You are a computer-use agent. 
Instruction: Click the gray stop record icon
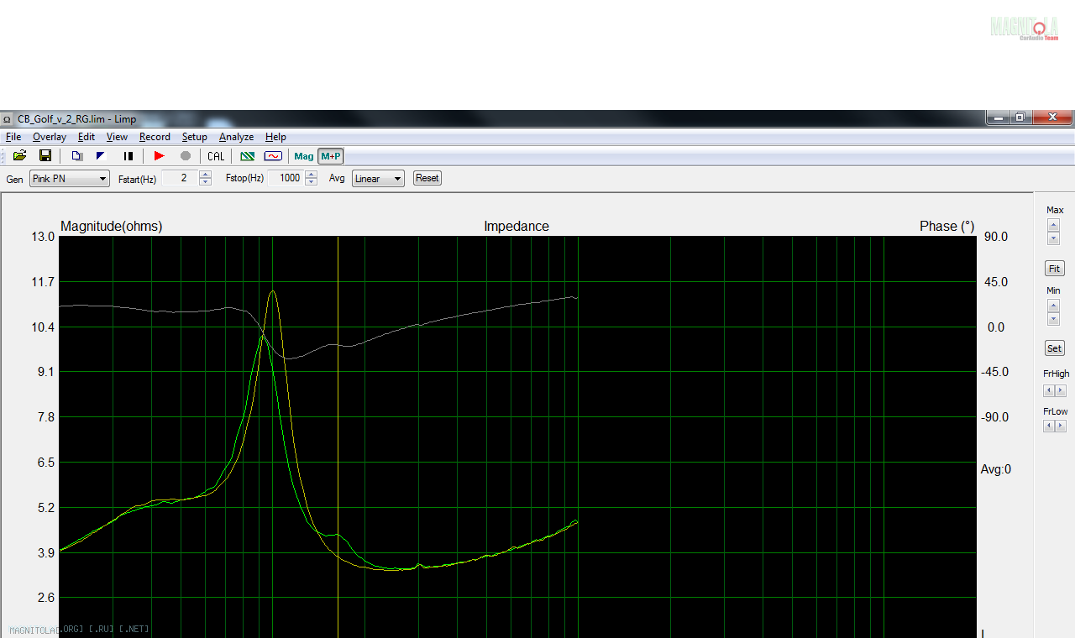point(186,156)
